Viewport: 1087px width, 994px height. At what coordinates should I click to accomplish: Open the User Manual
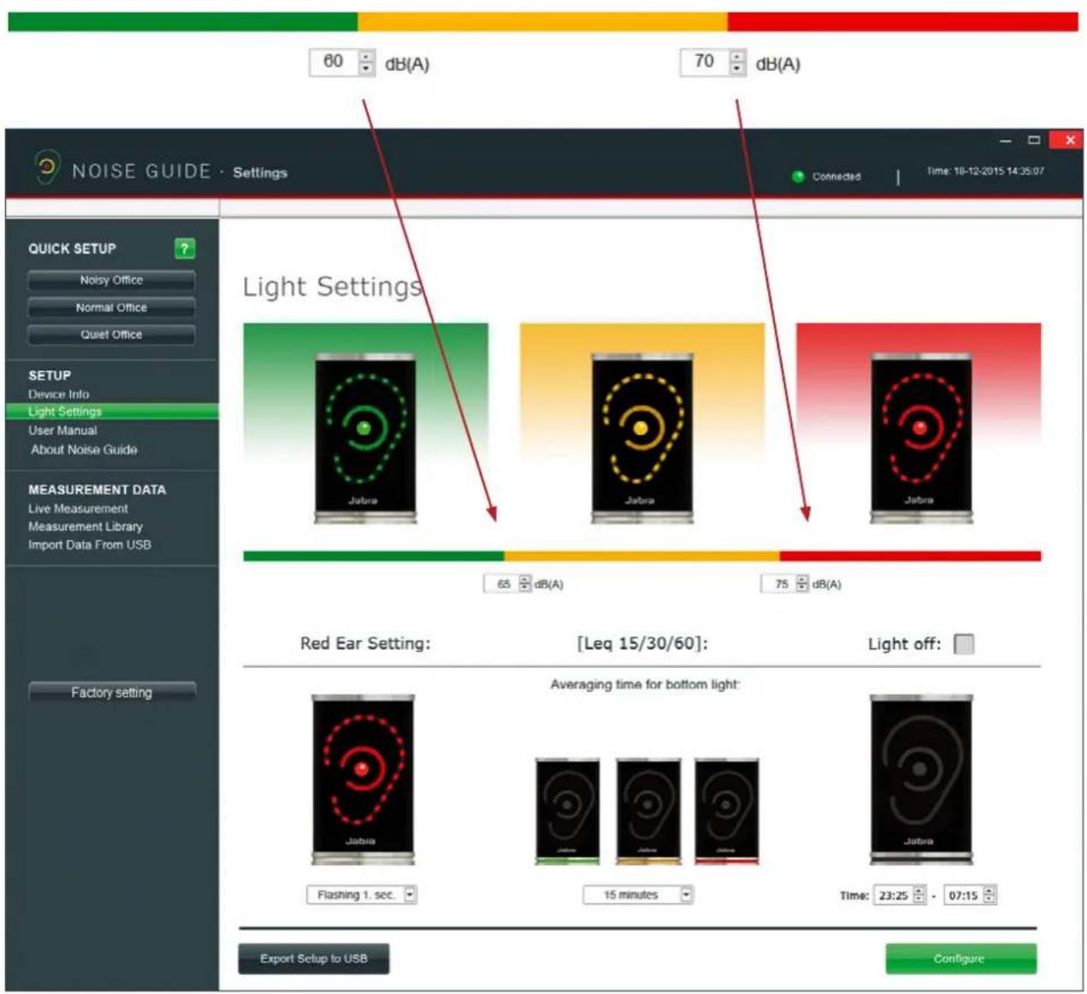click(x=62, y=430)
